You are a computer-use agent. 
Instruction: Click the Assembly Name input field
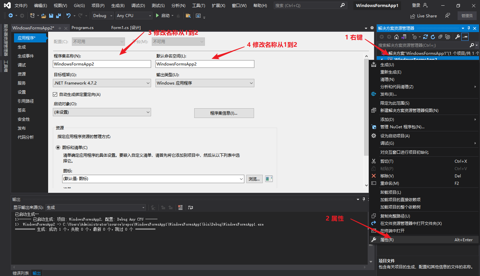click(102, 64)
